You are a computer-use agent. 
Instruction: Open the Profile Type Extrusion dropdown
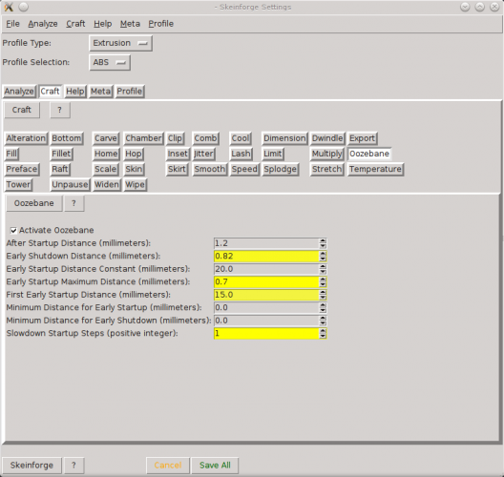click(x=120, y=43)
